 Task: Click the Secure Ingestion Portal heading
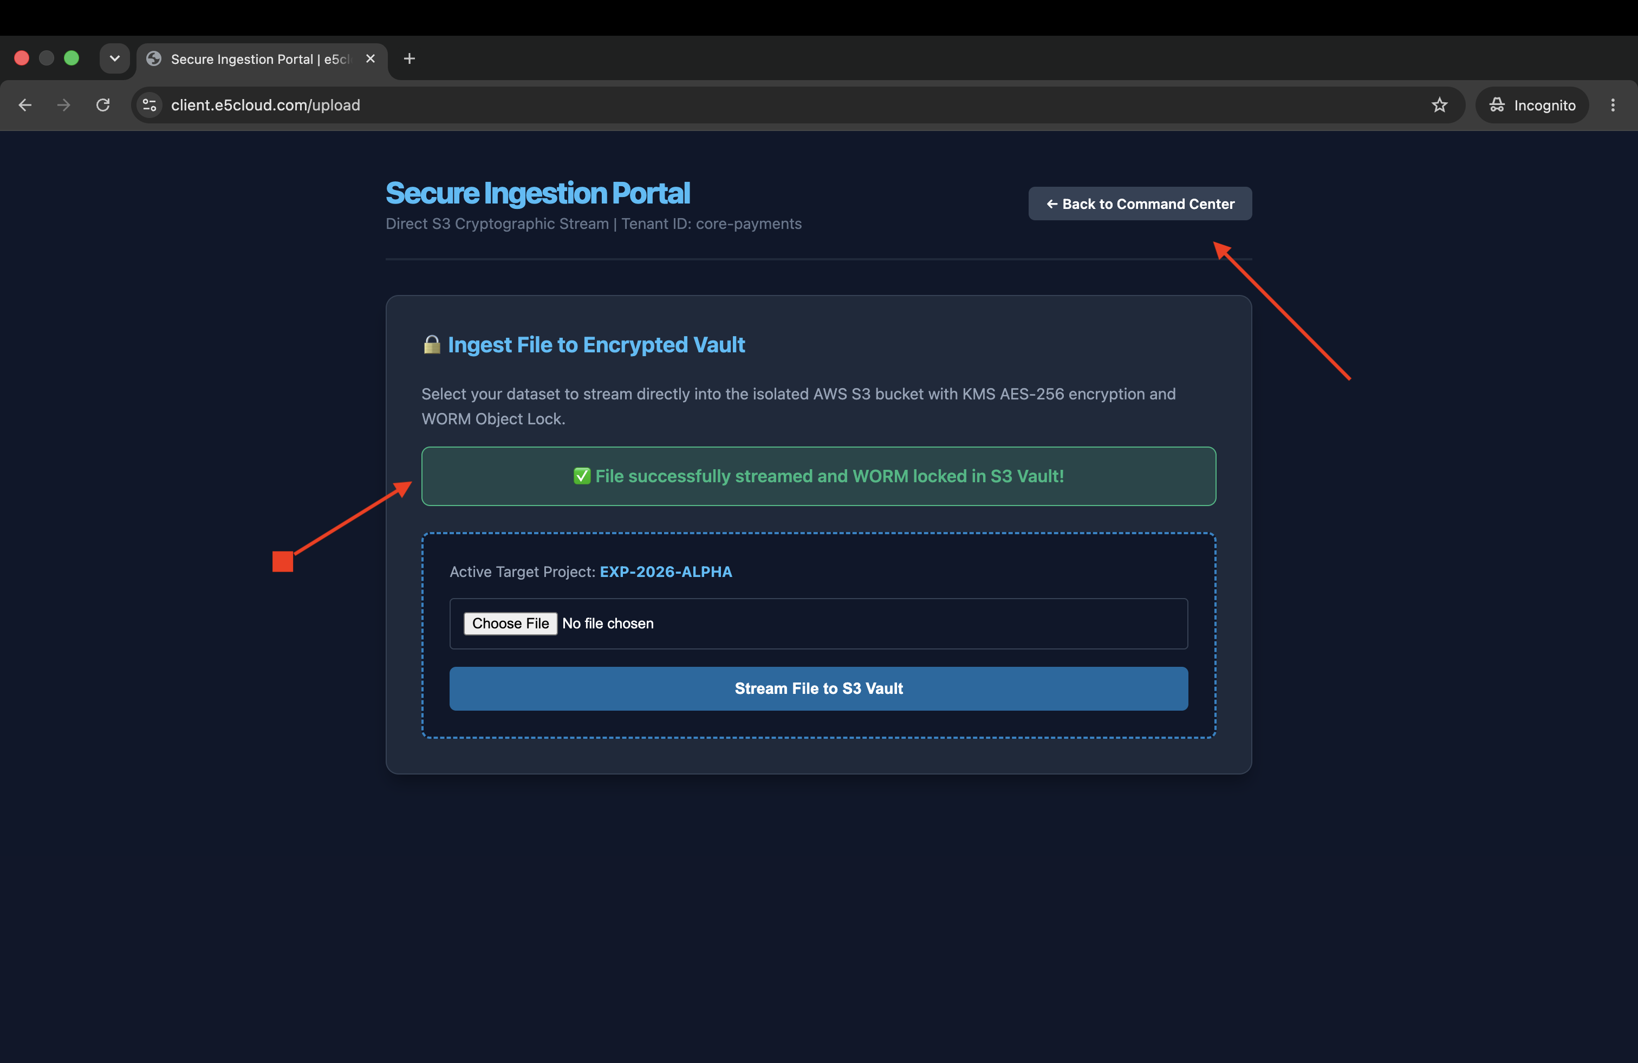537,193
